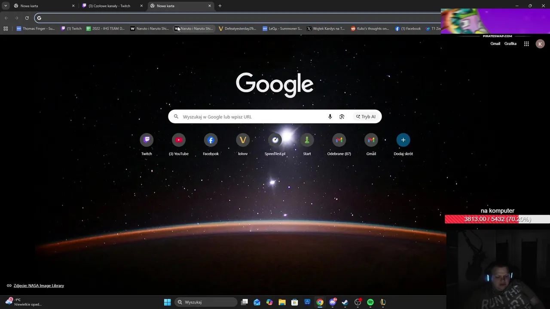Open the Google account avatar K
Viewport: 550px width, 309px height.
coord(540,44)
